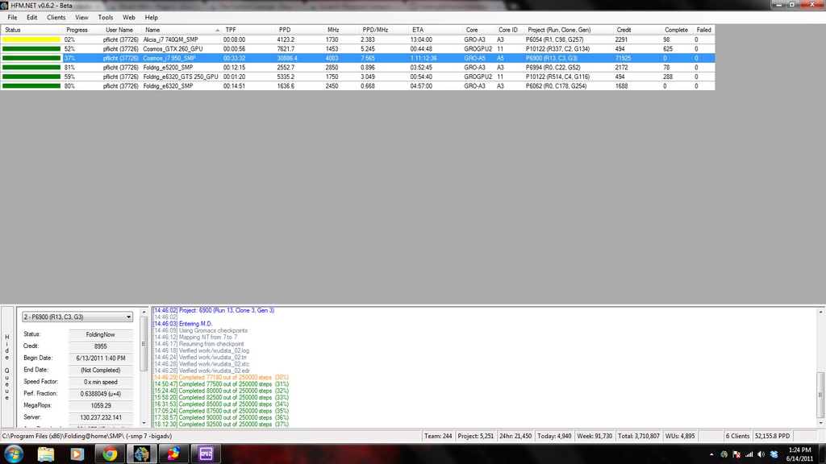Click status bar 52,155.8 PPD
Viewport: 826px width, 464px height.
tap(772, 436)
